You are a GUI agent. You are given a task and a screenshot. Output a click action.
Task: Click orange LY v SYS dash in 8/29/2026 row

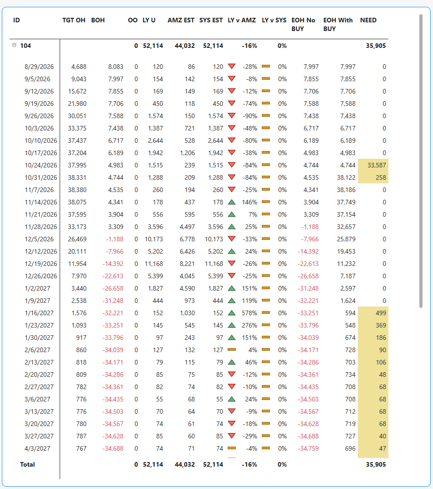coord(266,66)
